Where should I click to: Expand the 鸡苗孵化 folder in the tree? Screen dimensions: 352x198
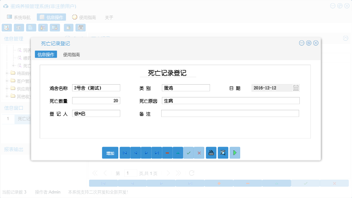pyautogui.click(x=7, y=72)
